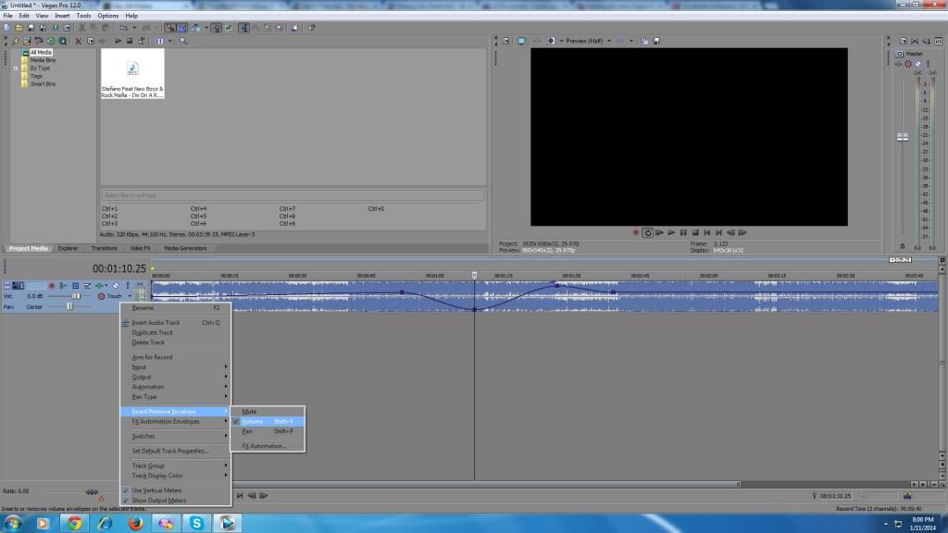Remove selected media with the X icon
948x533 pixels.
pyautogui.click(x=78, y=41)
